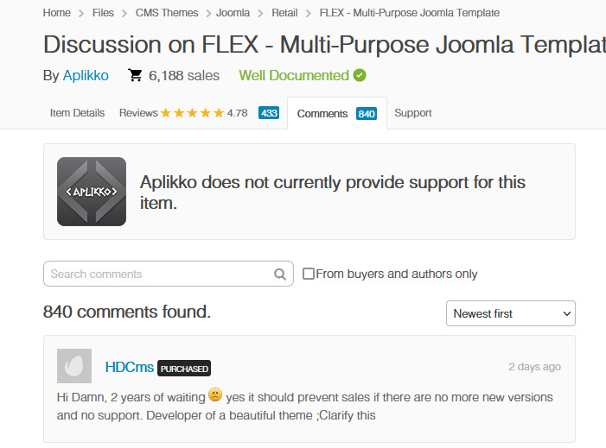Click the shopping cart sales icon
The image size is (606, 448).
(135, 76)
